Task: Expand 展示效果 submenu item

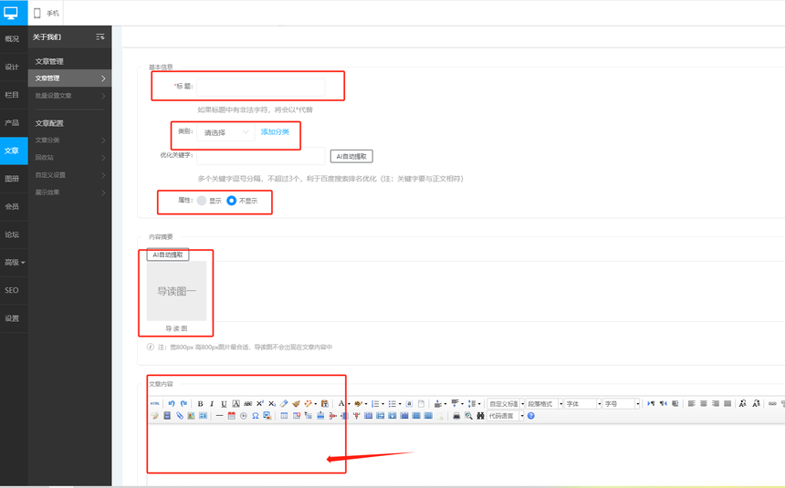Action: point(69,192)
